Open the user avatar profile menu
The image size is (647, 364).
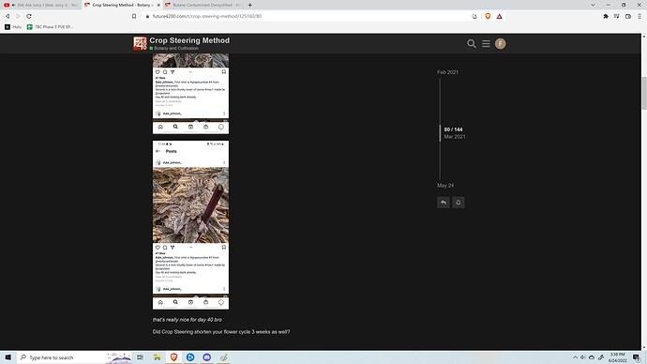(500, 44)
